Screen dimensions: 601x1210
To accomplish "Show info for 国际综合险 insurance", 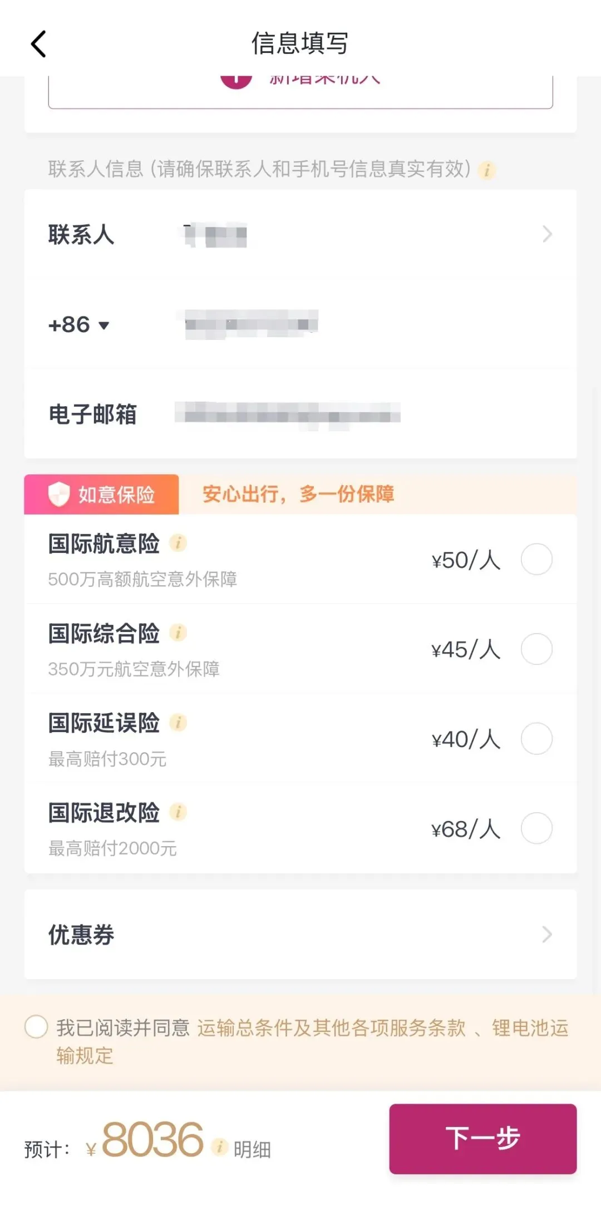I will point(178,633).
